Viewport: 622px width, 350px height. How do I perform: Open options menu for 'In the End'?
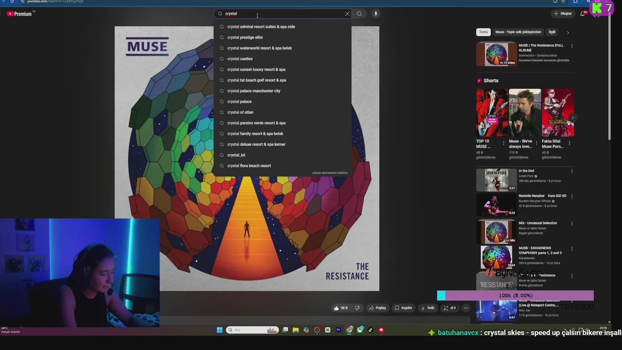coord(571,172)
